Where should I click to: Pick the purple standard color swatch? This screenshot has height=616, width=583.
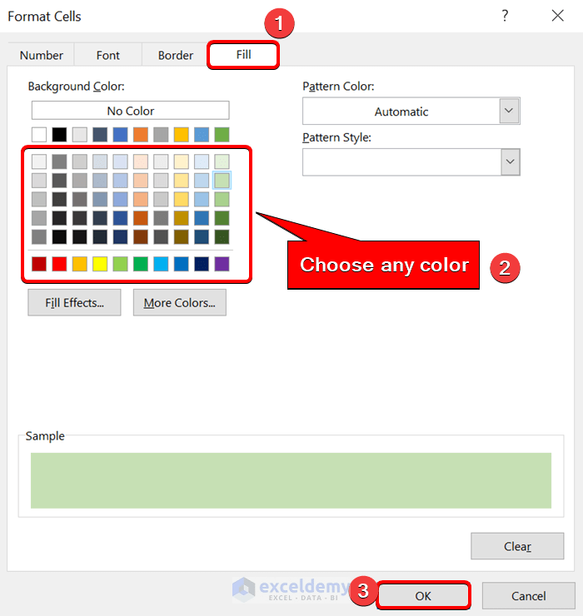click(222, 264)
